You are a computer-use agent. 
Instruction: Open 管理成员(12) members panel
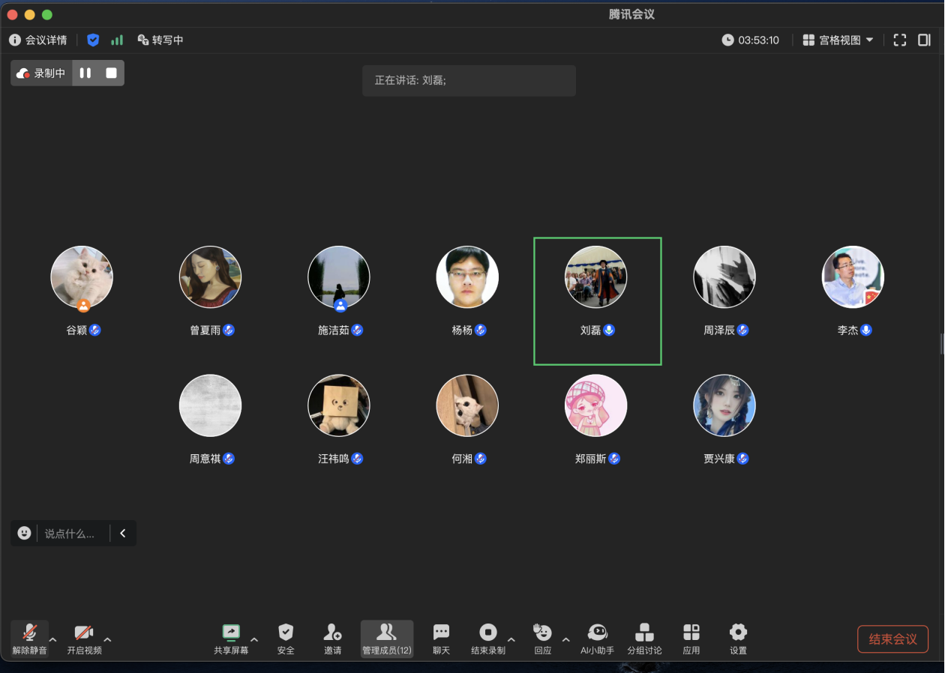click(x=386, y=639)
